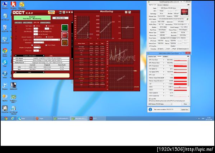
Task: Toggle the Log to file checkbox
Action: (149, 99)
